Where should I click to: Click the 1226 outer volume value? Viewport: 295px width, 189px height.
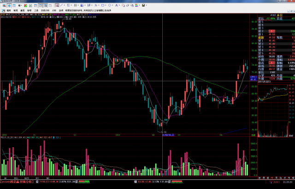coord(272,79)
